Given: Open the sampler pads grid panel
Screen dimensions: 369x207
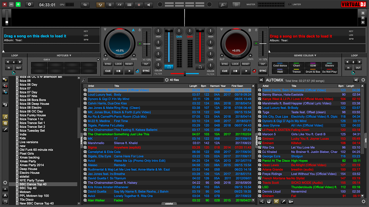Looking at the screenshot, I should [x=129, y=5].
